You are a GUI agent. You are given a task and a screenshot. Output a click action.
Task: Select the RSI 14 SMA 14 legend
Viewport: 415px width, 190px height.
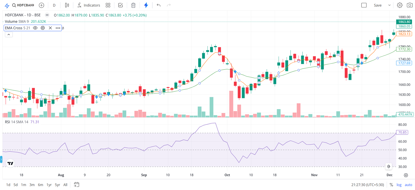tap(17, 122)
